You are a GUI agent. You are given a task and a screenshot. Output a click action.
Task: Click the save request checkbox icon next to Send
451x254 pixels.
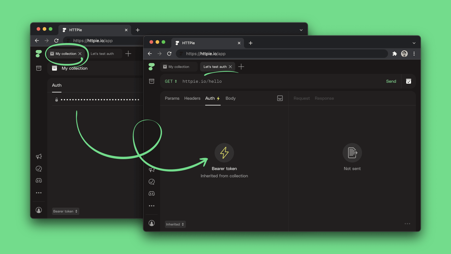pos(409,81)
